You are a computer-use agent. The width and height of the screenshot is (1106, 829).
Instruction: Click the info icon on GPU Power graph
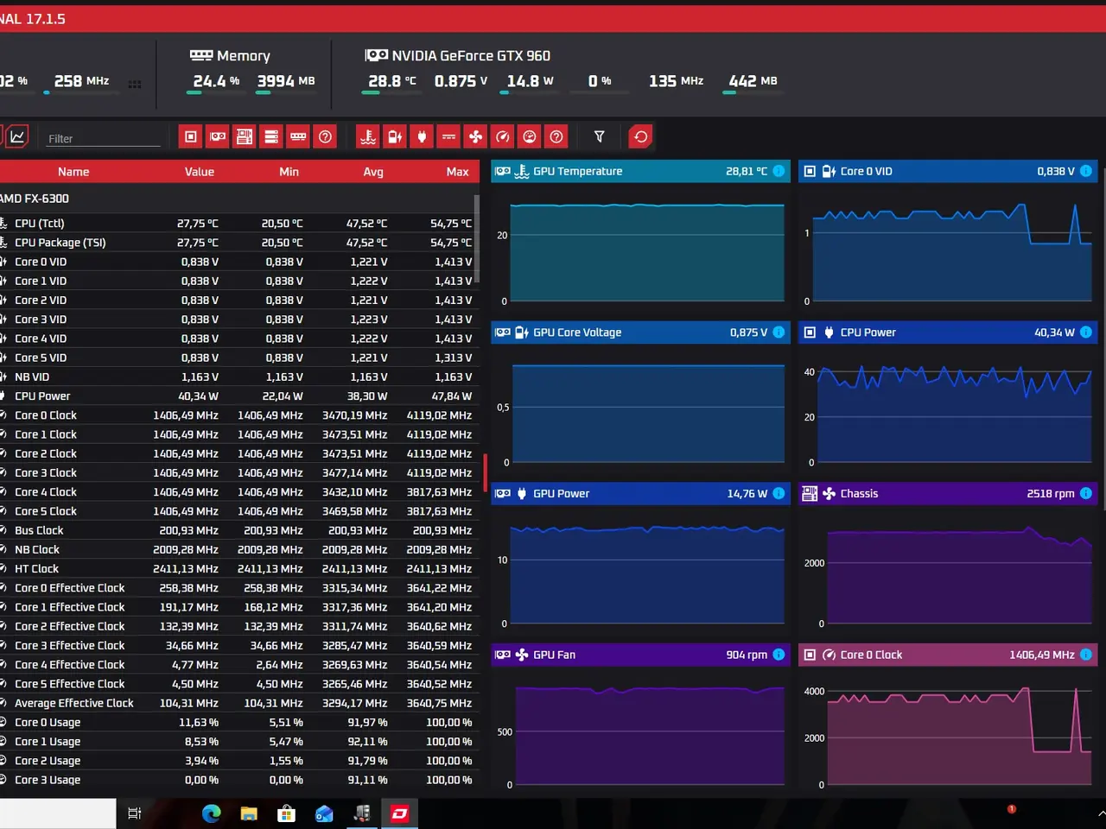point(779,493)
